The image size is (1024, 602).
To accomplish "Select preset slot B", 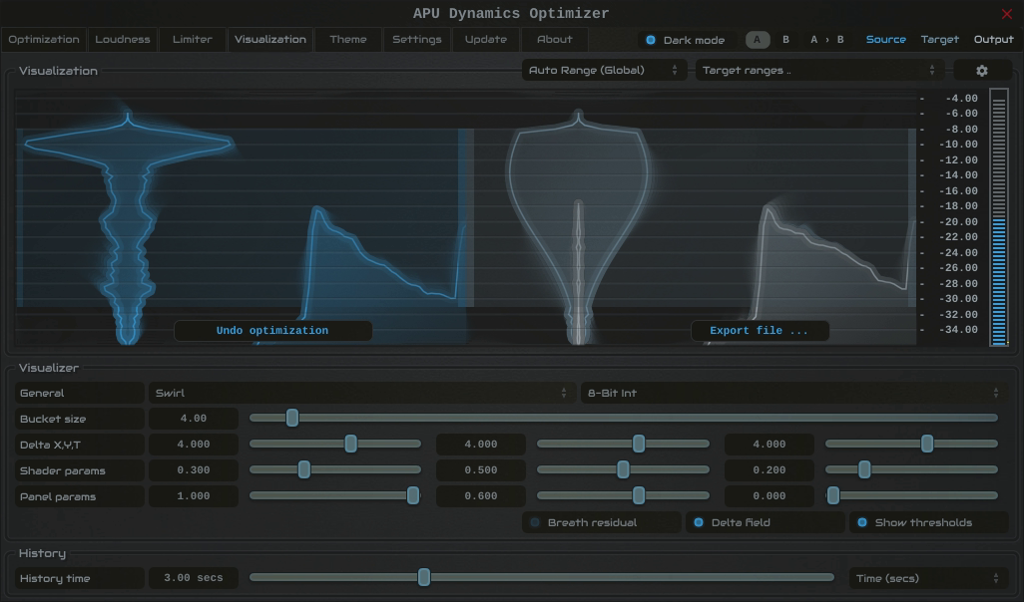I will click(785, 40).
